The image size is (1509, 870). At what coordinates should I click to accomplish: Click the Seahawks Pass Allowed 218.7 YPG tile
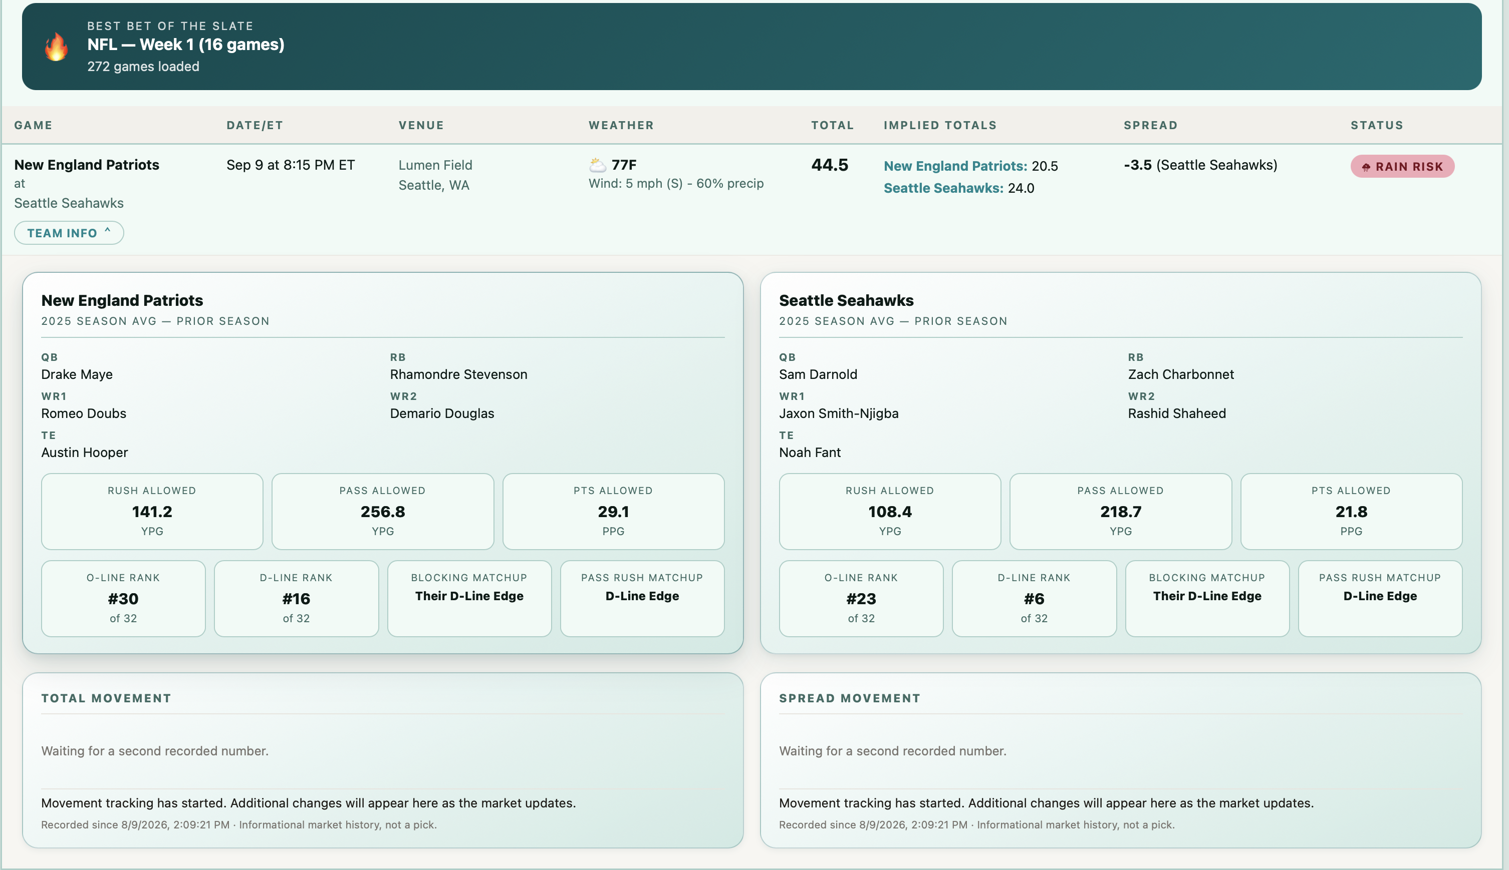point(1120,512)
